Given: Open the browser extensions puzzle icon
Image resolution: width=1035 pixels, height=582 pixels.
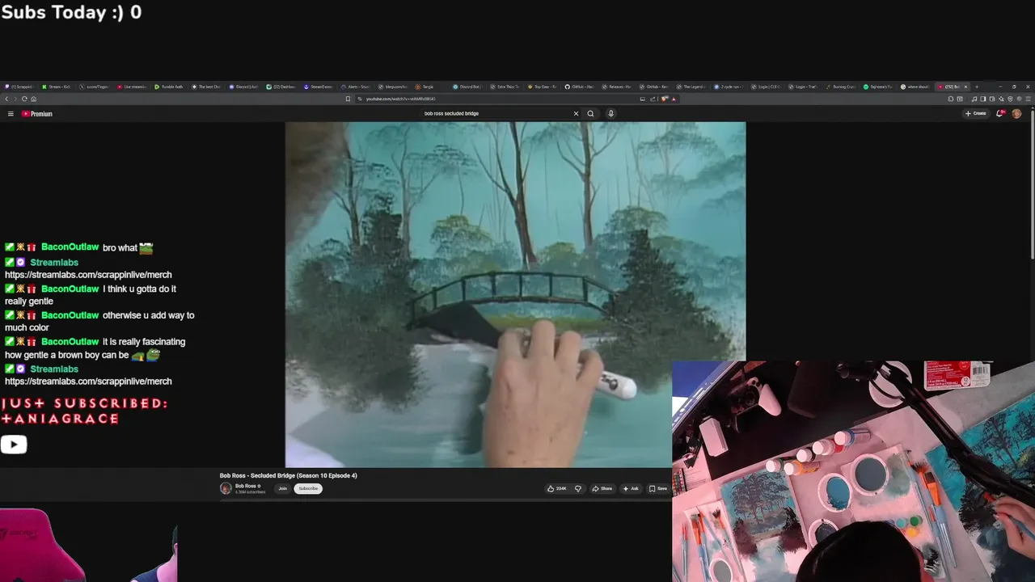Looking at the screenshot, I should (950, 99).
